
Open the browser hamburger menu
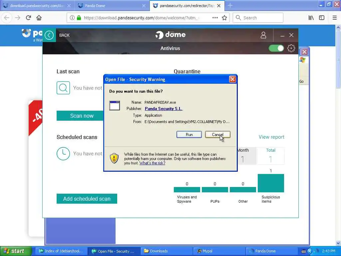(x=334, y=18)
